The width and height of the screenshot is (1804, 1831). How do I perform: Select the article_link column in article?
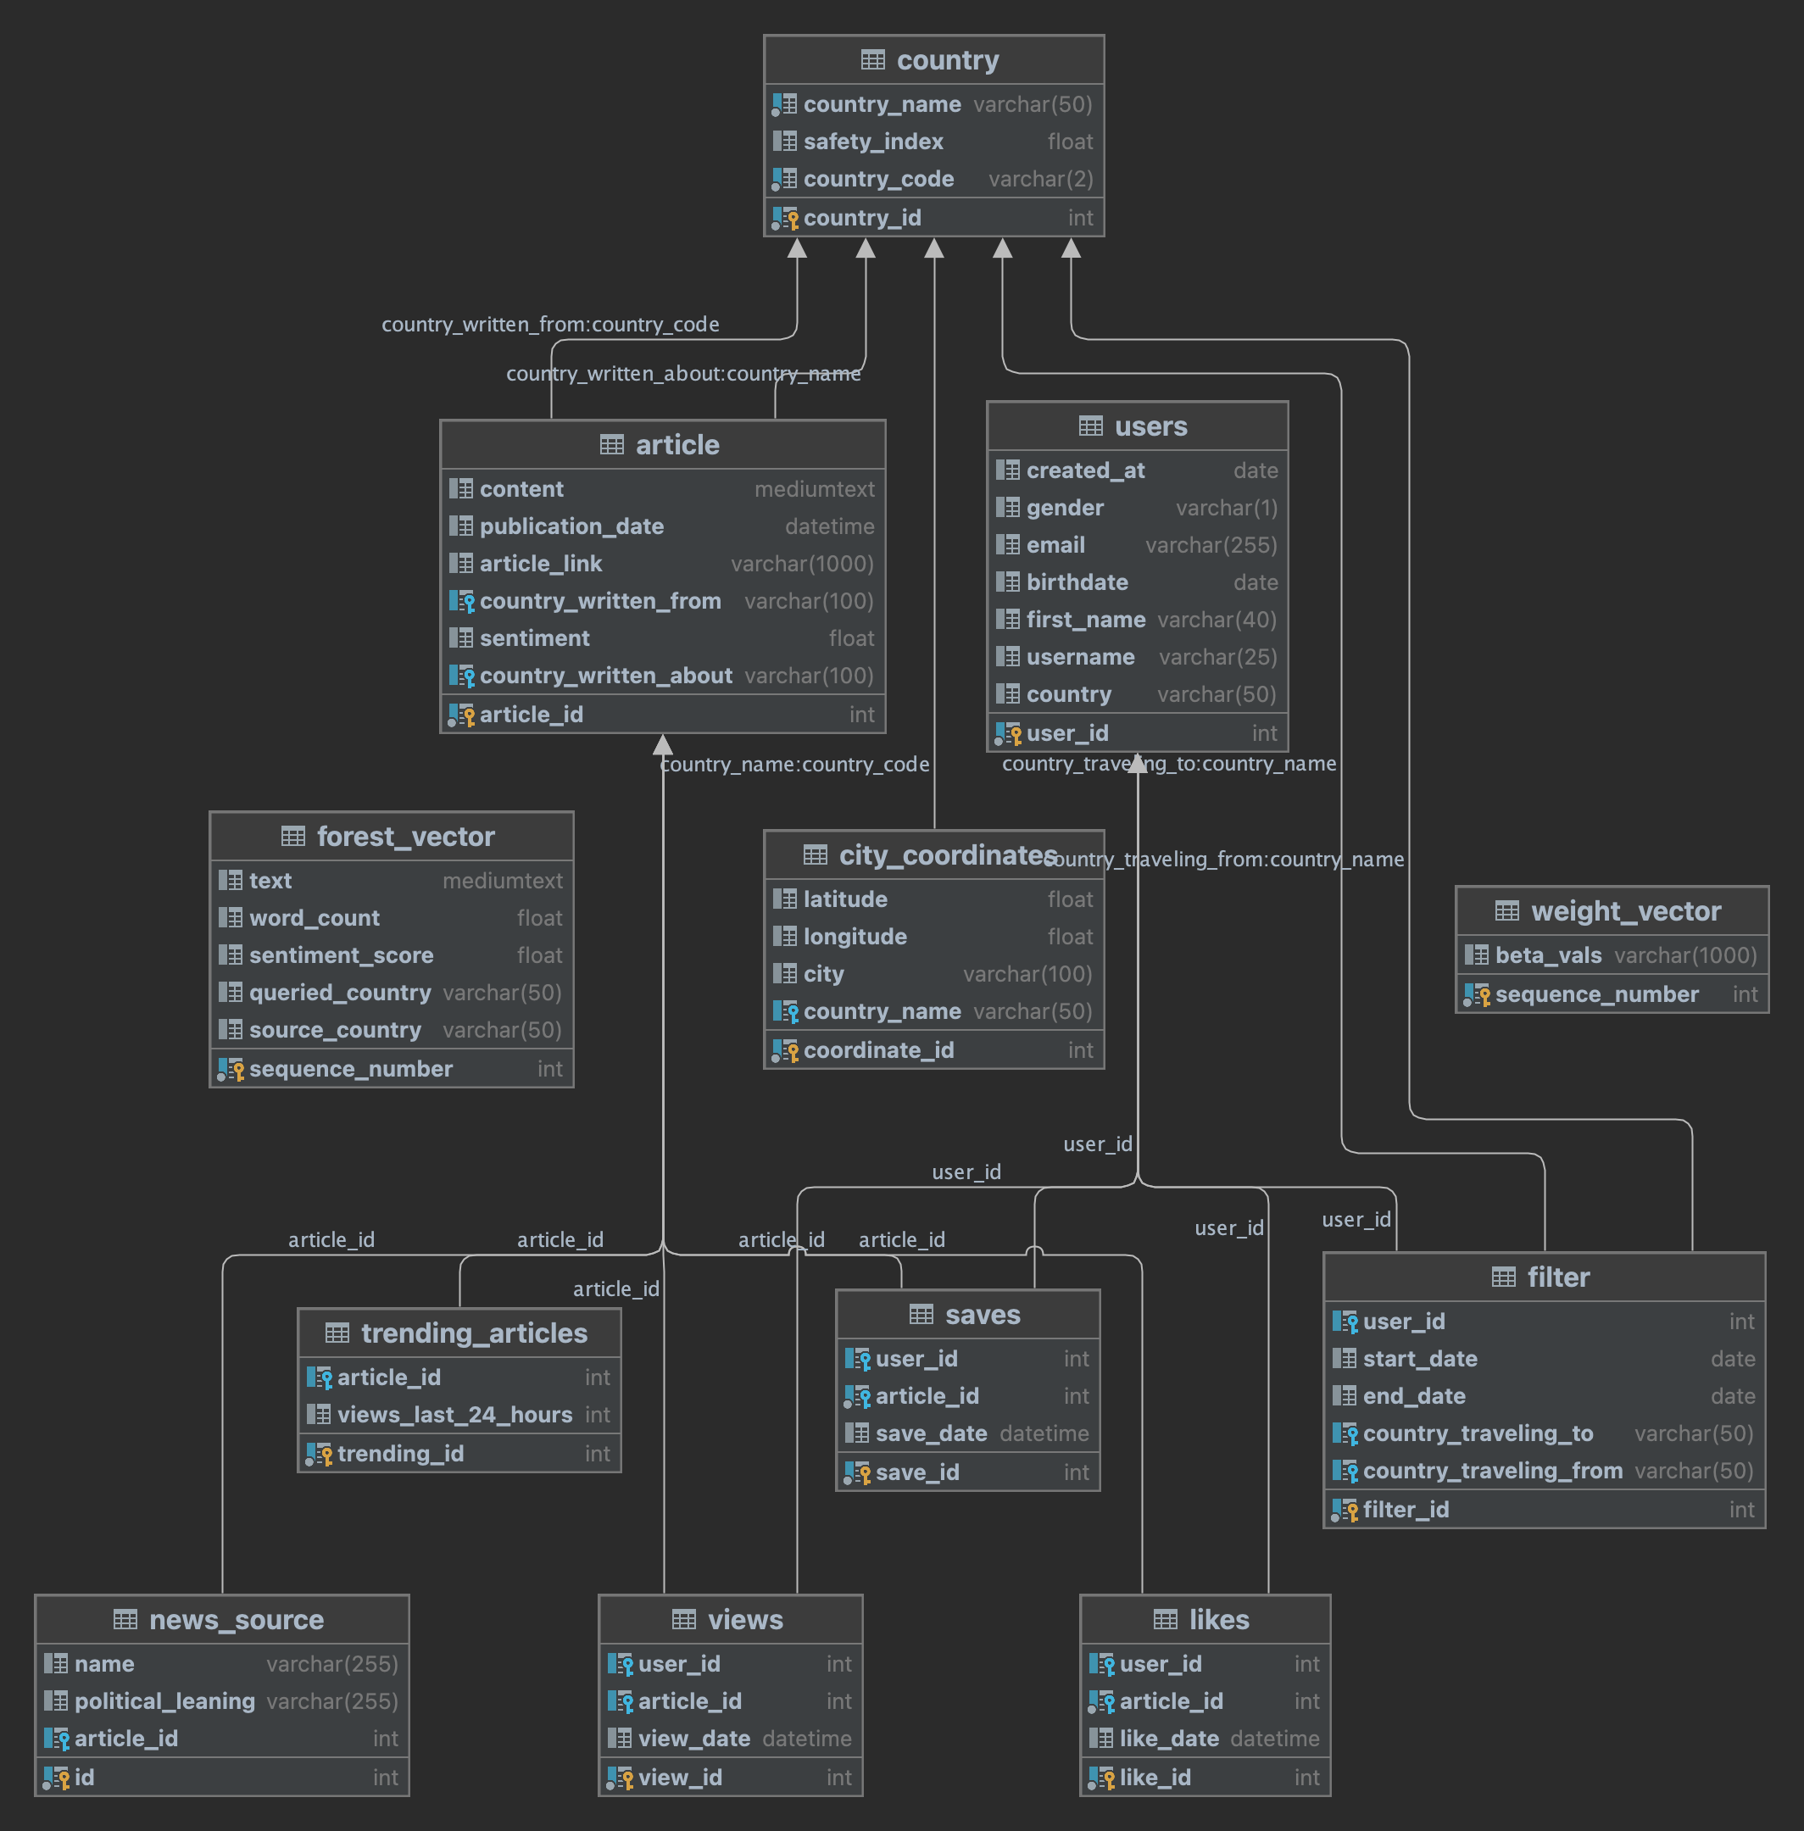(662, 564)
